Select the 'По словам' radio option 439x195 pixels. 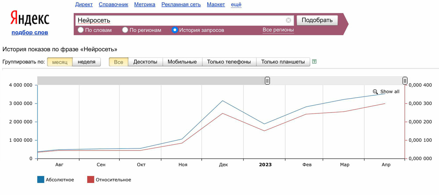tap(81, 30)
